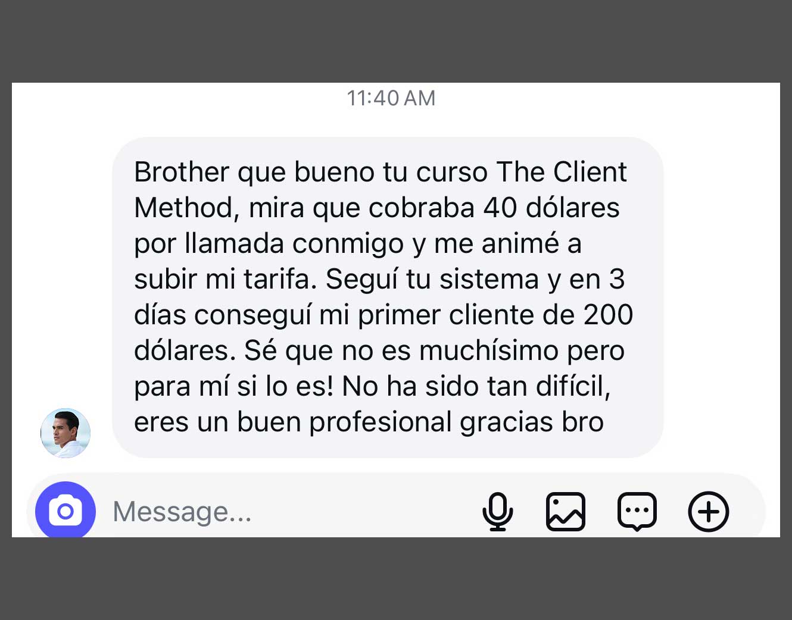Viewport: 792px width, 620px height.
Task: Open the sticker speech-bubble icon
Action: pos(637,512)
